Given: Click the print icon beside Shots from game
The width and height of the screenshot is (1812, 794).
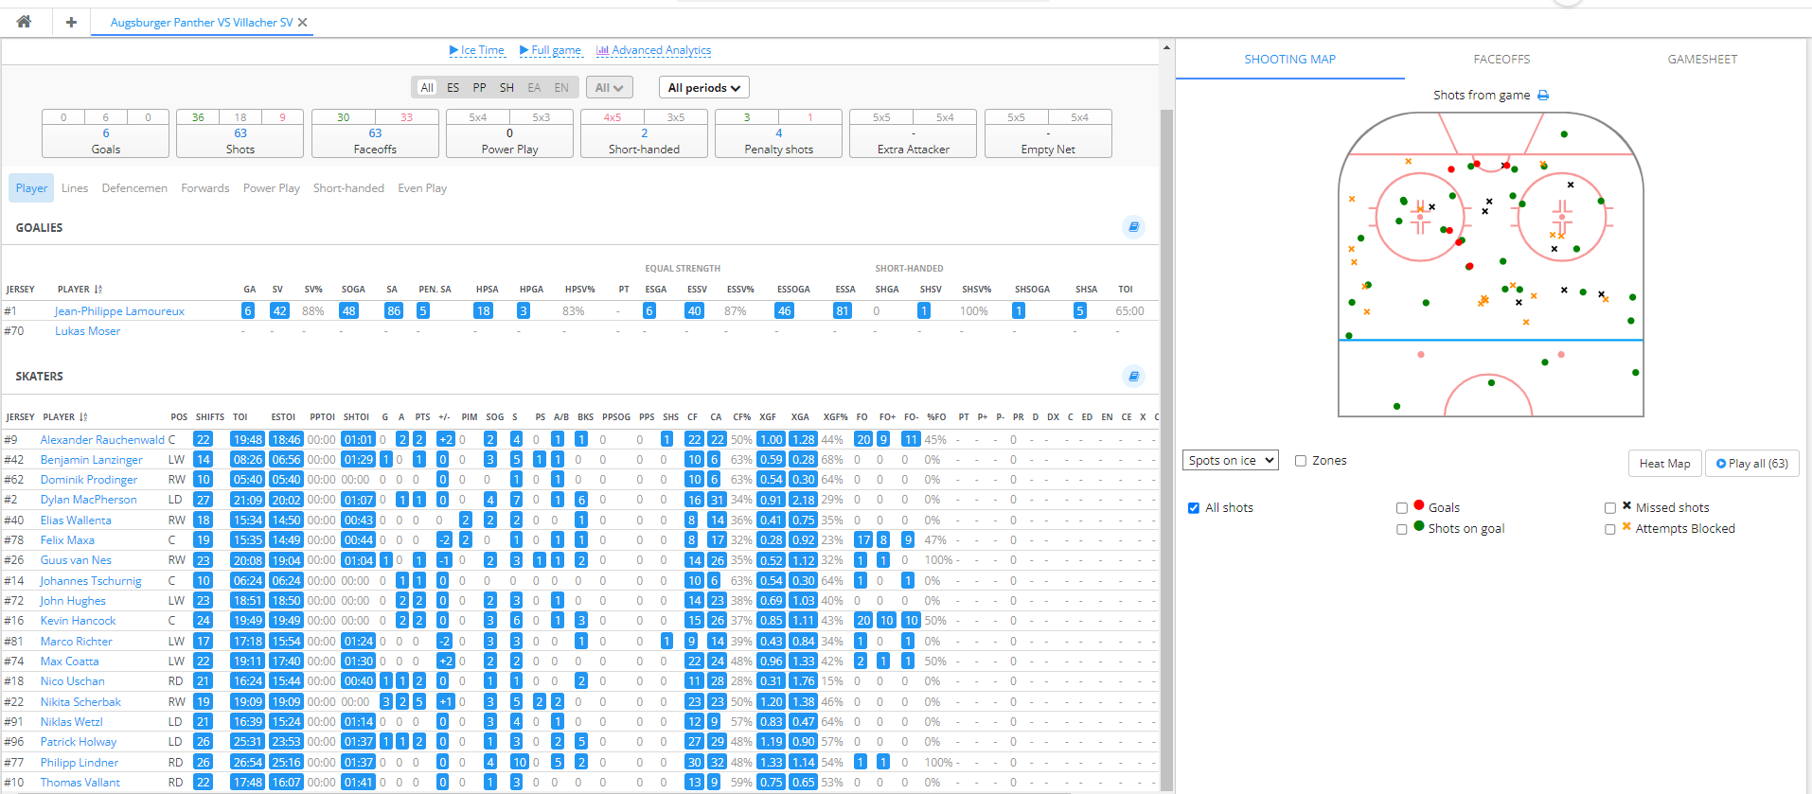Looking at the screenshot, I should pyautogui.click(x=1543, y=96).
